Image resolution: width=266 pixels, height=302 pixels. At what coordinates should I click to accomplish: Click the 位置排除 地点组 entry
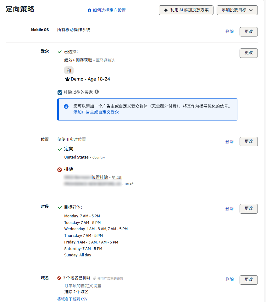pos(93,177)
